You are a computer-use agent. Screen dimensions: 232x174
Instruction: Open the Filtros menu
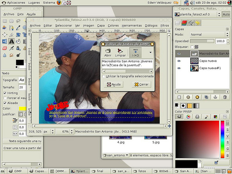point(165,26)
